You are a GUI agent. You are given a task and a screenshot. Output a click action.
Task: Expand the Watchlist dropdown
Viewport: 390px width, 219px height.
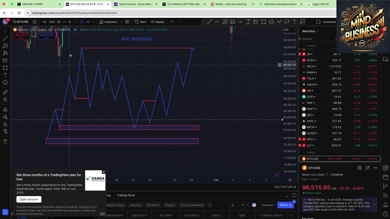pos(310,31)
